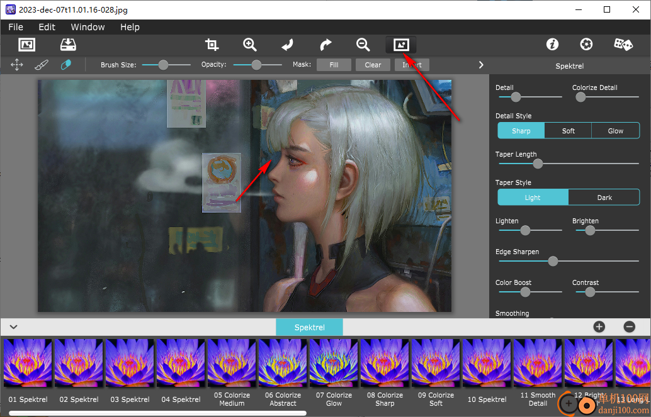This screenshot has width=651, height=417.
Task: Click the undo arrow icon
Action: tap(287, 45)
